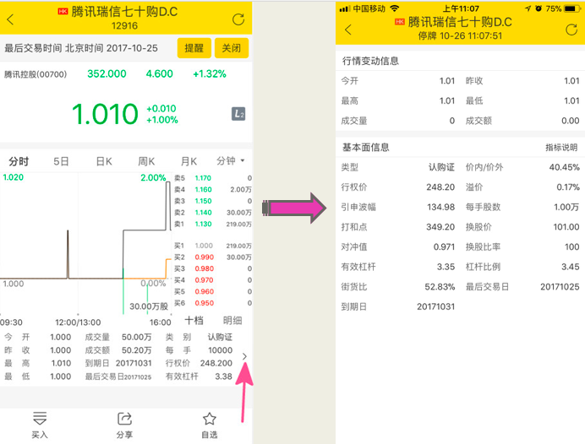Tap the Wi-Fi icon in status bar

pos(394,8)
